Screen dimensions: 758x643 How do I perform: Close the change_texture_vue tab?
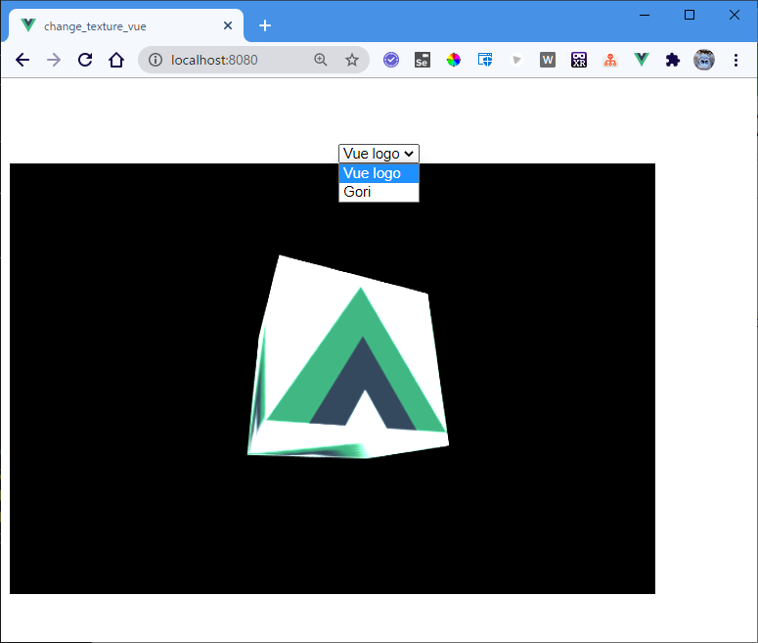click(228, 25)
